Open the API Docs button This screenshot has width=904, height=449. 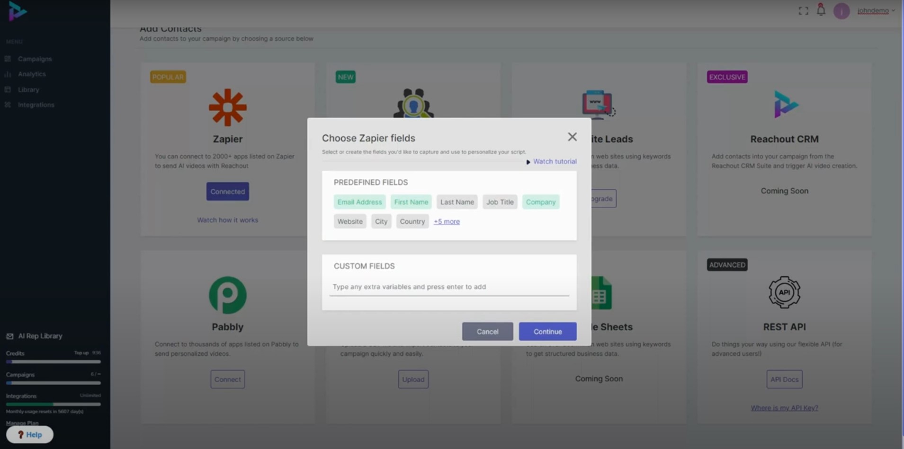coord(785,379)
